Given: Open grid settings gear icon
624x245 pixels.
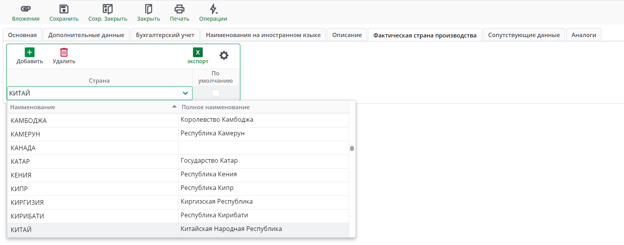Looking at the screenshot, I should [x=224, y=55].
